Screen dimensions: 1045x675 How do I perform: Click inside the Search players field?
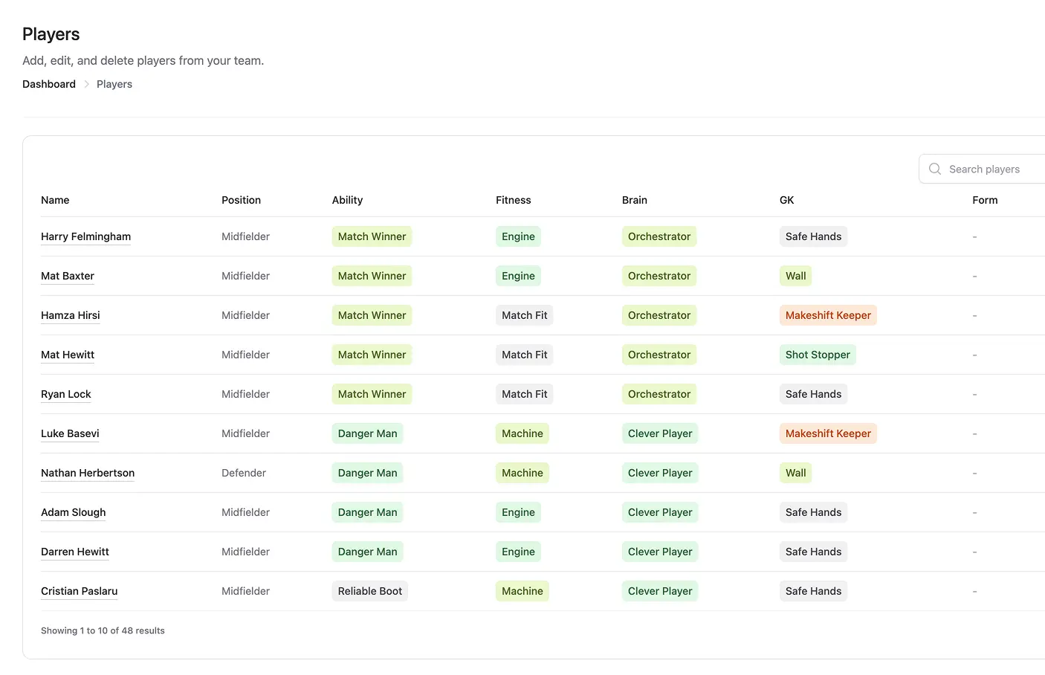[989, 169]
